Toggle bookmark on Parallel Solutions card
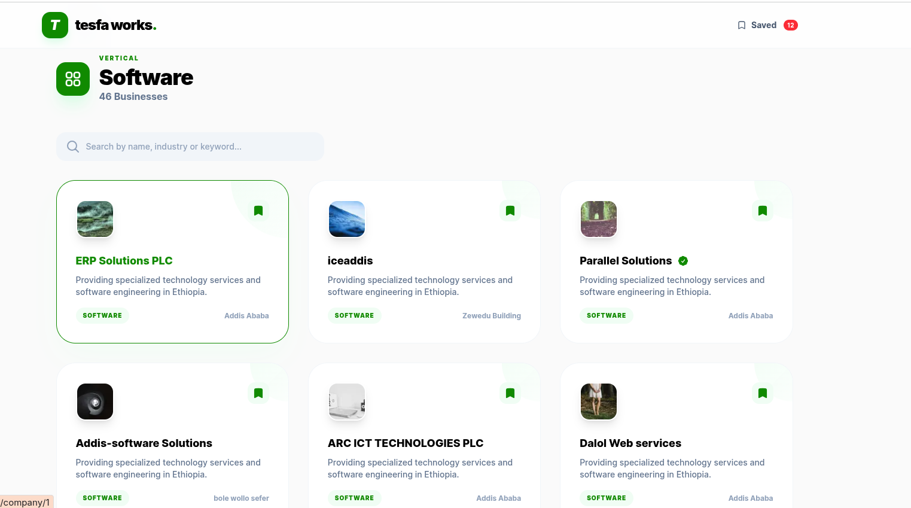 pyautogui.click(x=762, y=211)
